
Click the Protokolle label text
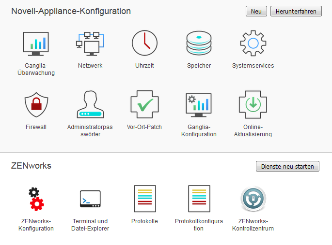144,221
